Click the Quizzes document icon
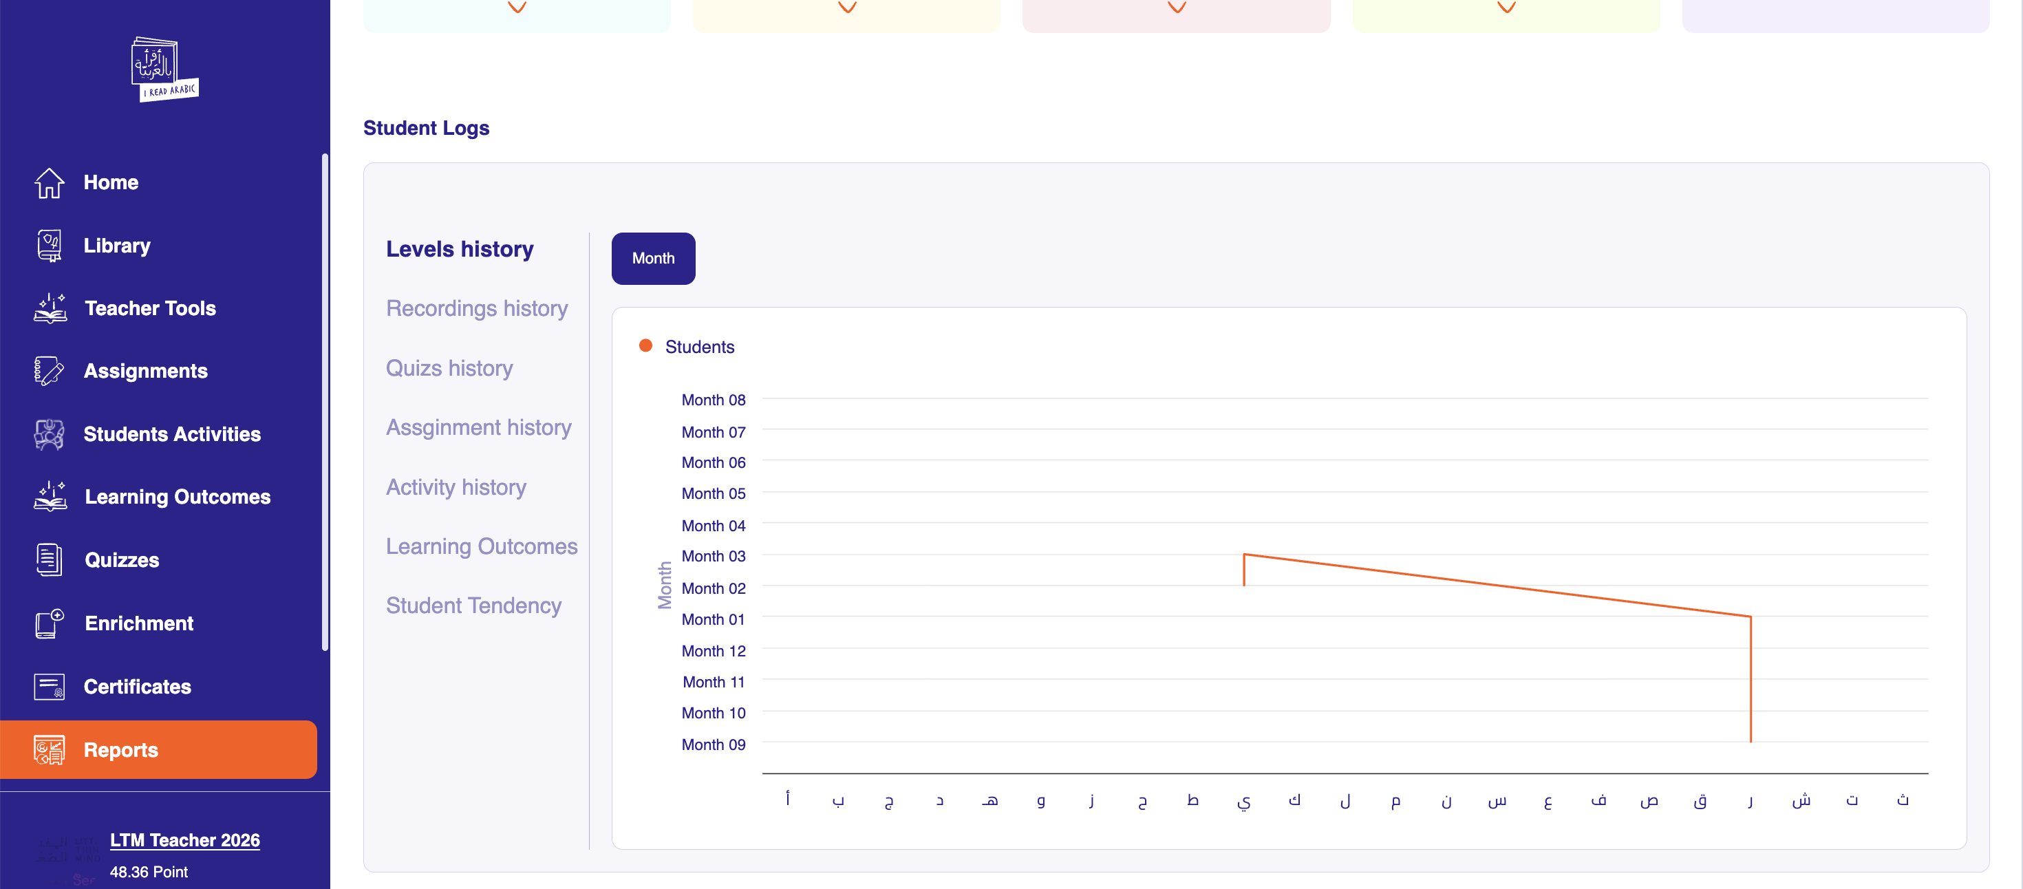Viewport: 2023px width, 889px height. click(49, 559)
